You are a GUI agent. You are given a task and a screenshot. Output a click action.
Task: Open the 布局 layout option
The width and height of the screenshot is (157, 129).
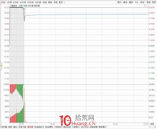point(152,124)
